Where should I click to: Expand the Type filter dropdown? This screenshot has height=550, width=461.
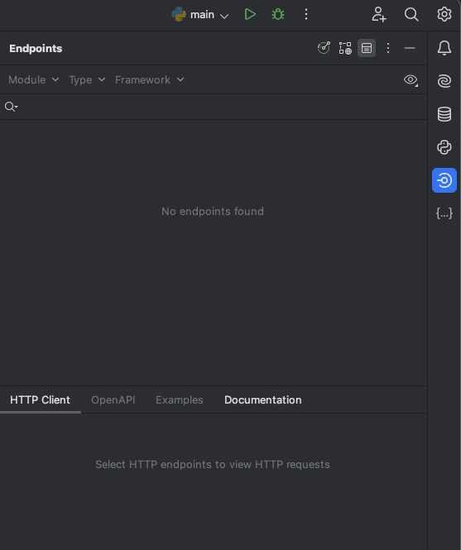87,80
